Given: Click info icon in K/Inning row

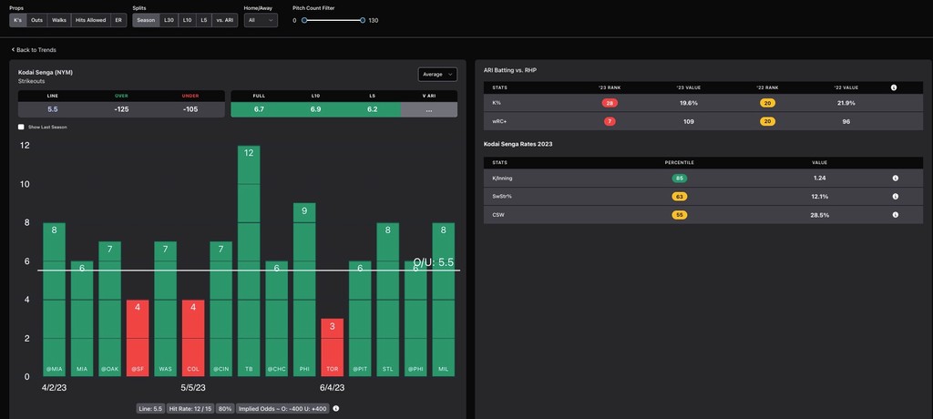Looking at the screenshot, I should (896, 178).
